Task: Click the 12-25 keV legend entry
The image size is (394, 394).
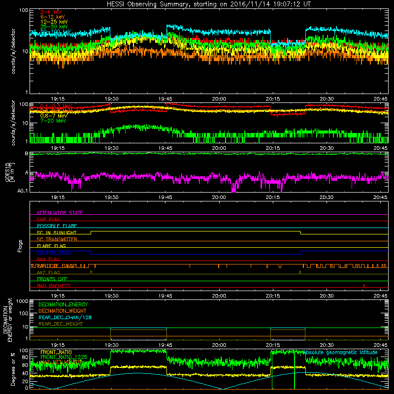Action: tap(54, 22)
